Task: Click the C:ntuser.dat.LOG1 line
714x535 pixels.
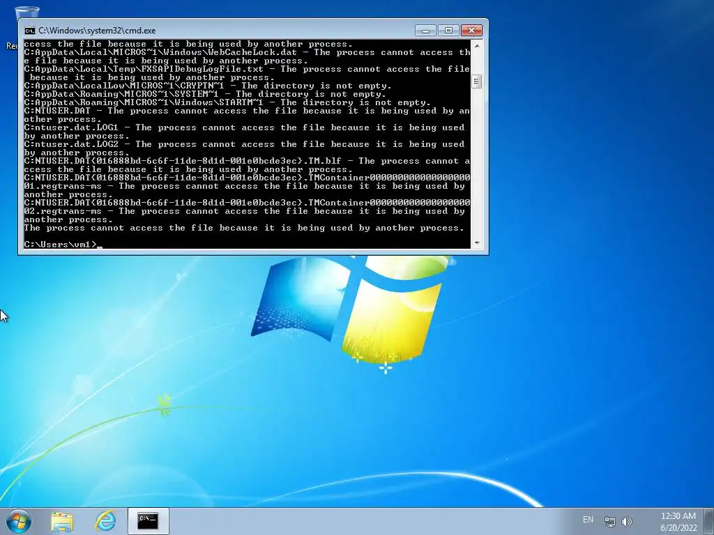Action: tap(245, 132)
